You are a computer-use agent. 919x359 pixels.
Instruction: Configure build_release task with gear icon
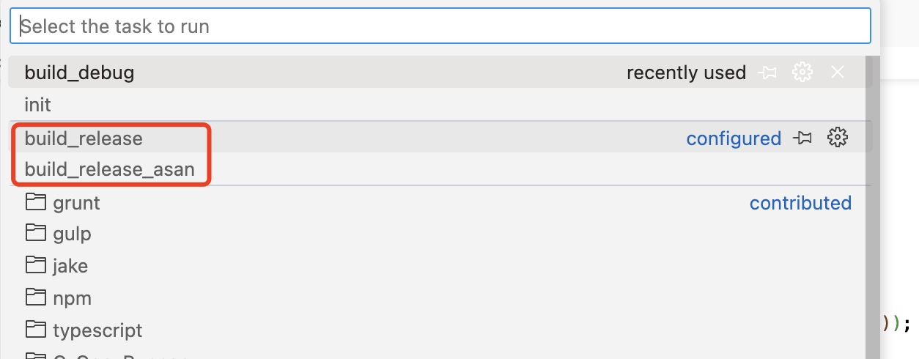click(x=838, y=137)
